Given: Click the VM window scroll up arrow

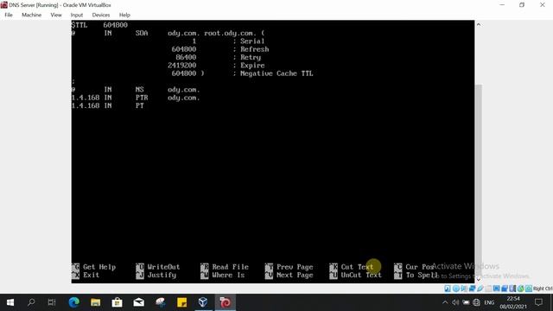Looking at the screenshot, I should [x=479, y=25].
